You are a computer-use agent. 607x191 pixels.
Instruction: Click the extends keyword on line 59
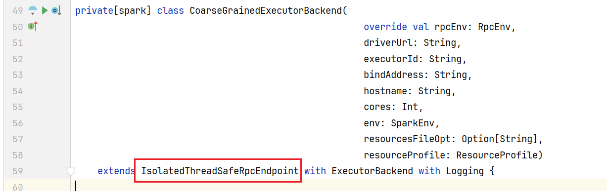(117, 171)
